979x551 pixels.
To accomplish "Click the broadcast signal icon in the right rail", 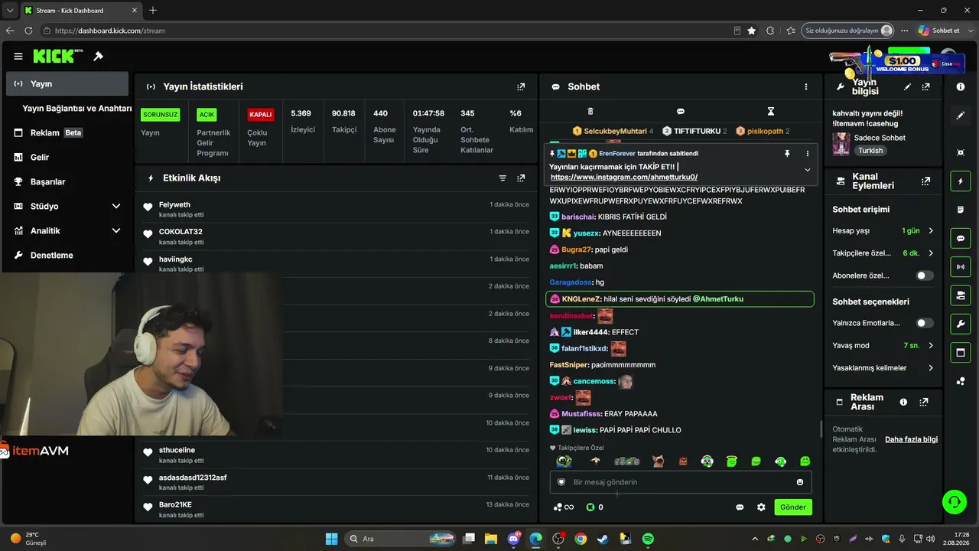I will click(x=961, y=266).
